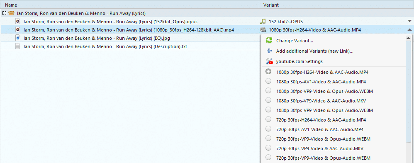Click the variant list scrollbar up arrow
414x163 pixels.
(x=409, y=38)
